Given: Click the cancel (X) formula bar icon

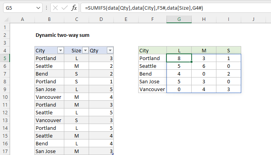Looking at the screenshot, I should click(x=55, y=8).
